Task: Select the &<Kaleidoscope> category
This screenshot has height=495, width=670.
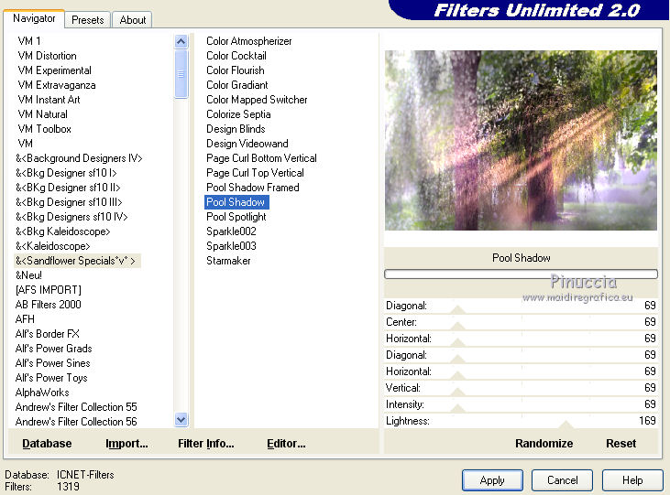Action: coord(53,246)
